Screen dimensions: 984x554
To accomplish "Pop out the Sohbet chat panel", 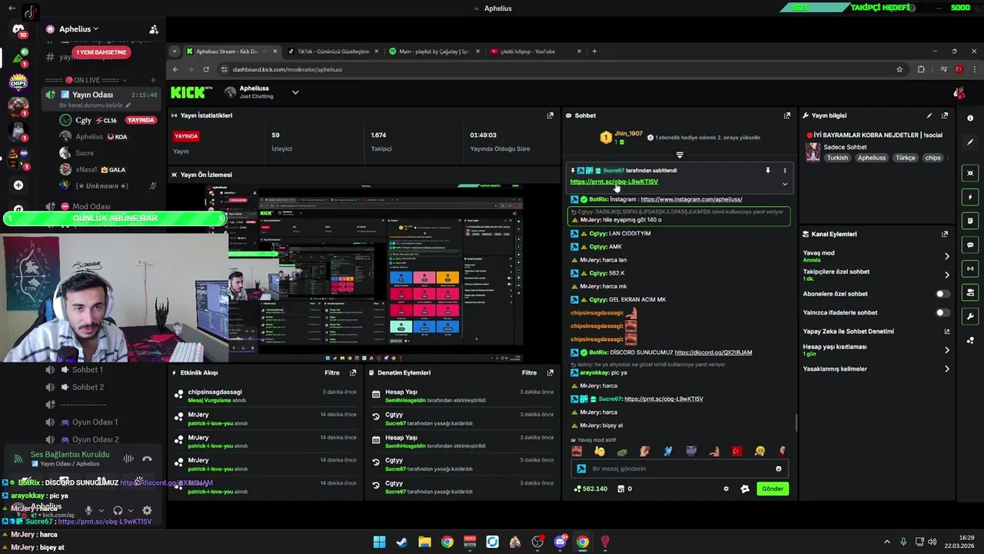I will (x=786, y=115).
